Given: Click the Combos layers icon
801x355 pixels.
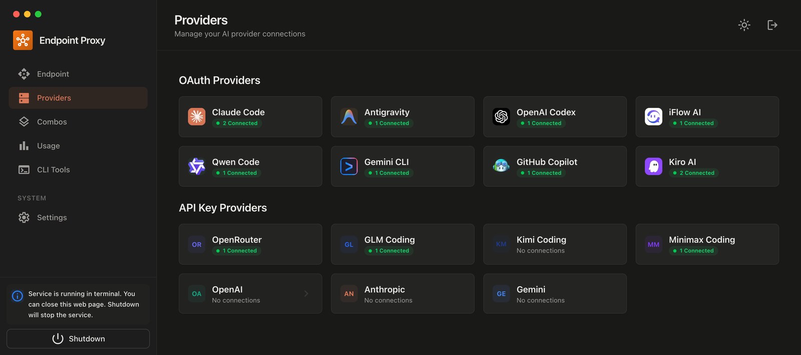Looking at the screenshot, I should point(24,122).
